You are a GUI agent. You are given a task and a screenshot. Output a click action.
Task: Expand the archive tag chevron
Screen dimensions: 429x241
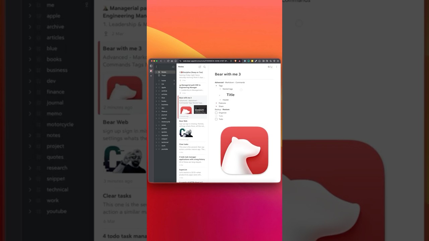click(x=156, y=91)
